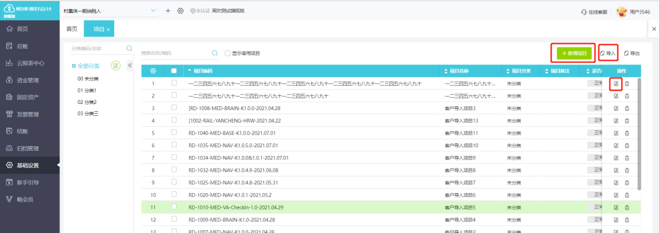
Task: Switch to the 首页 tab
Action: point(72,29)
